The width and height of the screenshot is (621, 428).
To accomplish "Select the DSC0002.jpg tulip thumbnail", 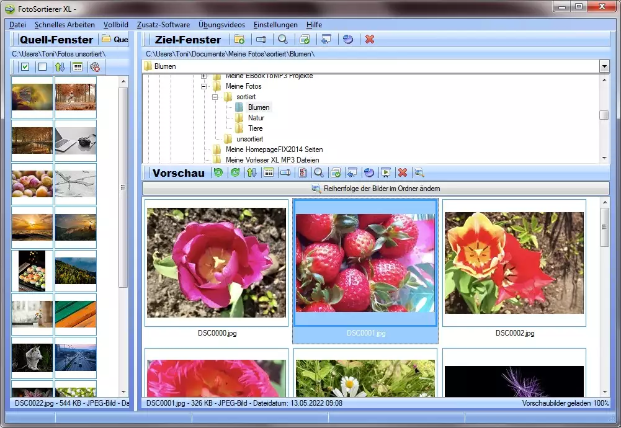I will tap(514, 263).
